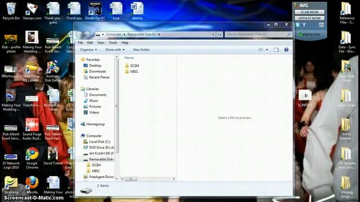
Task: Open the File menu
Action: [80, 43]
